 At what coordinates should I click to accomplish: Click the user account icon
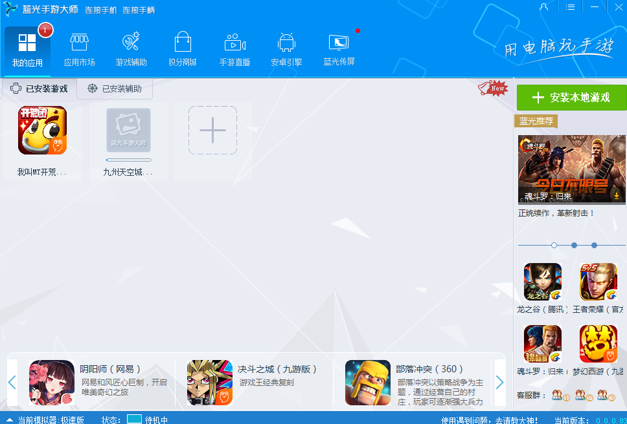tap(544, 6)
